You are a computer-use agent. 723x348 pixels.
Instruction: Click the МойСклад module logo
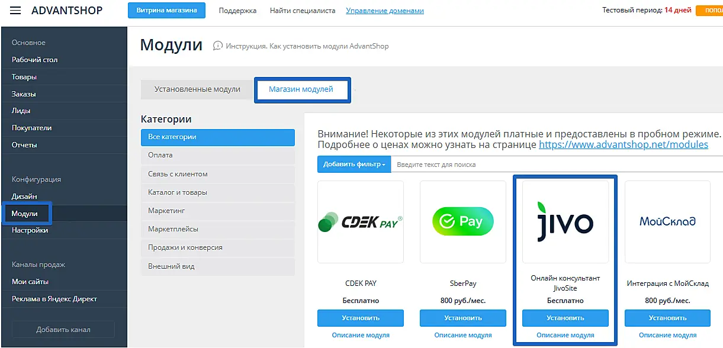coord(667,222)
